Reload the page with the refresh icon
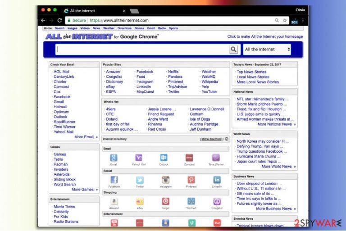Viewport: 346px width, 231px height. (59, 20)
